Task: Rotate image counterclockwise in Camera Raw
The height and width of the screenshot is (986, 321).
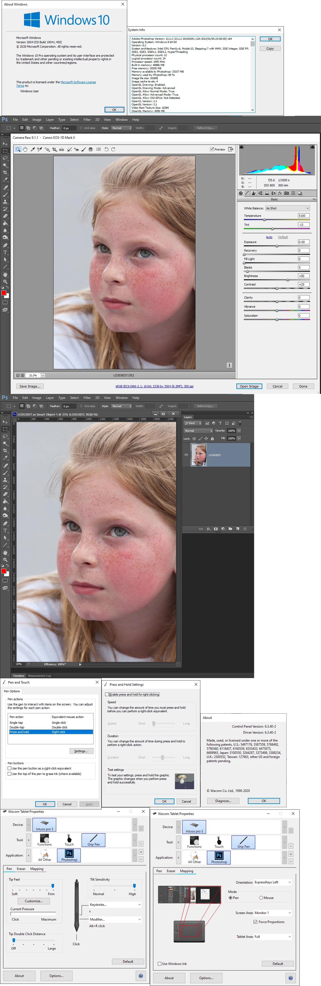Action: point(106,149)
